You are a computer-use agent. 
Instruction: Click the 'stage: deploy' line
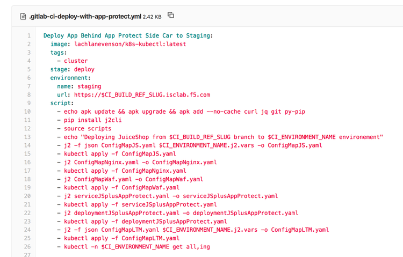coord(73,70)
